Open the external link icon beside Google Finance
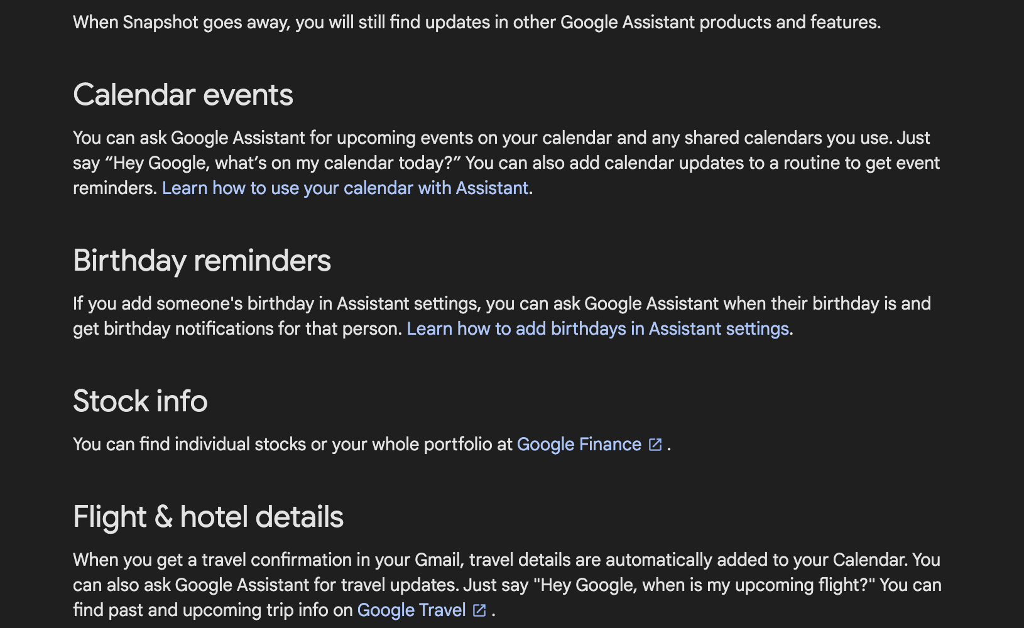Screen dimensions: 1024x628 pos(655,445)
